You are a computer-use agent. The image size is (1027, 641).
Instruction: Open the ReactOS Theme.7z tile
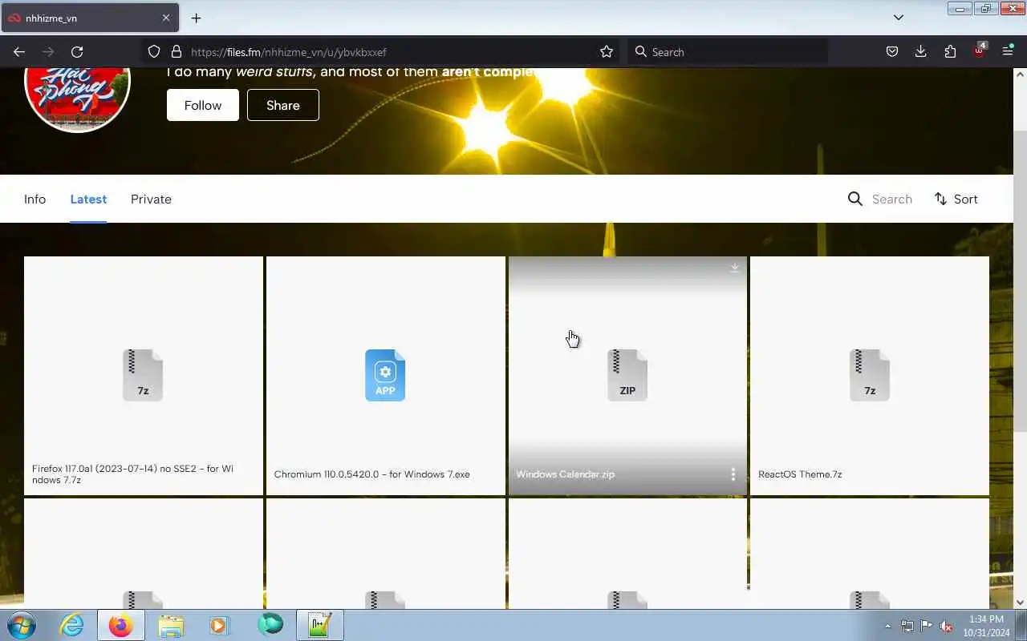[x=870, y=375]
